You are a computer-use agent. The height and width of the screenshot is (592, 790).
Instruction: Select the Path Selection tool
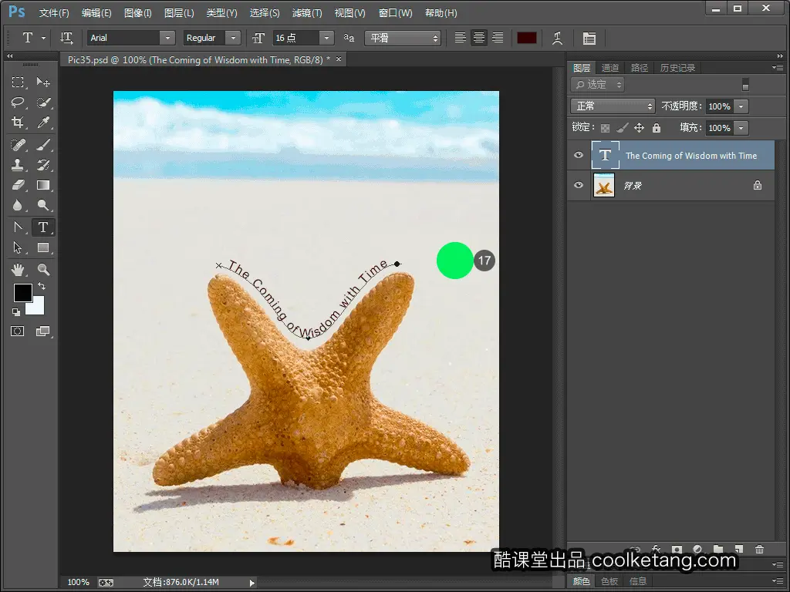(x=18, y=247)
